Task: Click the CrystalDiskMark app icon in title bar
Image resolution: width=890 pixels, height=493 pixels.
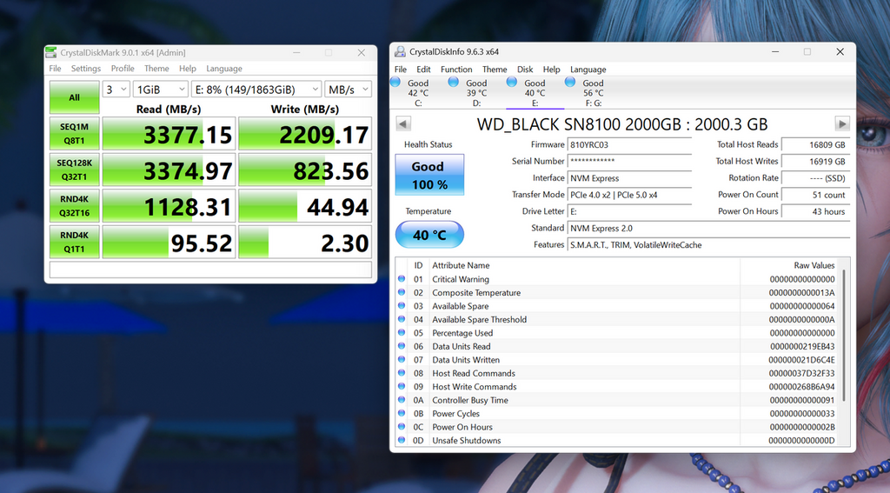Action: pos(51,53)
